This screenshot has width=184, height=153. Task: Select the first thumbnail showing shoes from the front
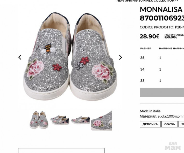pos(39,120)
